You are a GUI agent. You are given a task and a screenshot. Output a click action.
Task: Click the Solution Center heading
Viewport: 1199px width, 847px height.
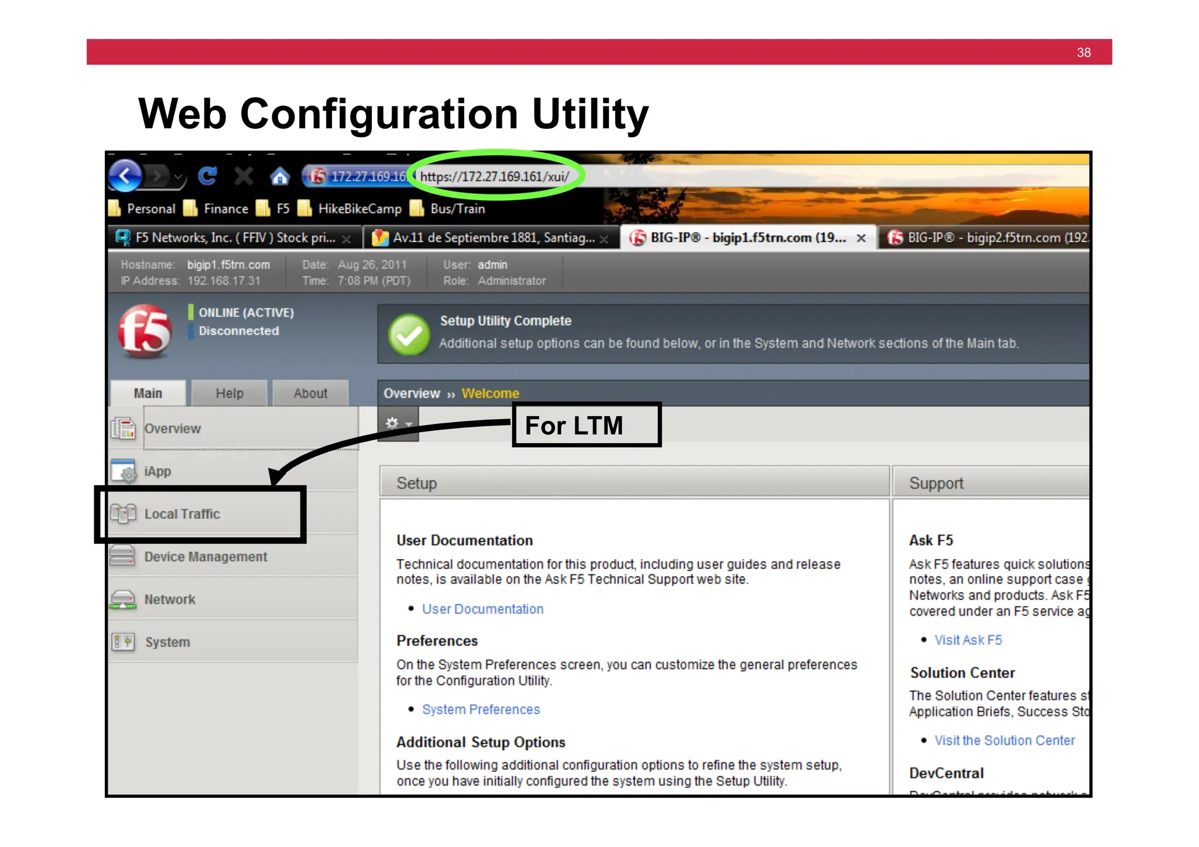(962, 673)
